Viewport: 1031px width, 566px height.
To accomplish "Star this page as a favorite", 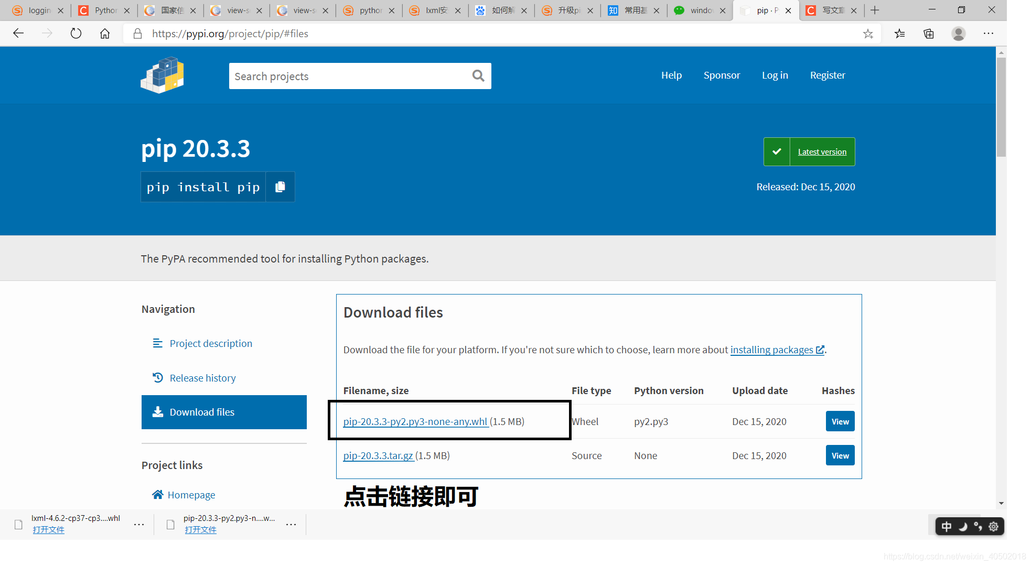I will [868, 33].
